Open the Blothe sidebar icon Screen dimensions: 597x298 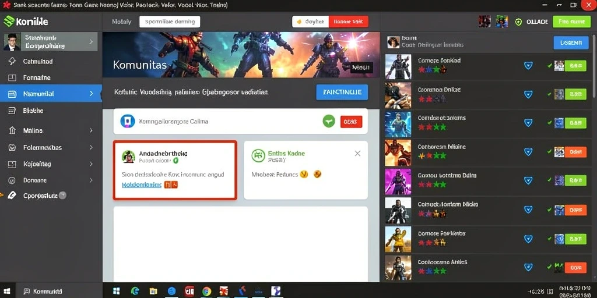[x=12, y=111]
